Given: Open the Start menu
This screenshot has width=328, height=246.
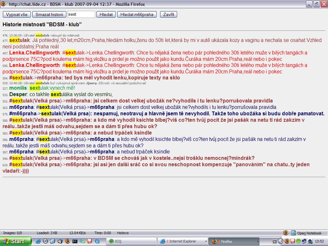Looking at the screenshot, I should pyautogui.click(x=16, y=241).
